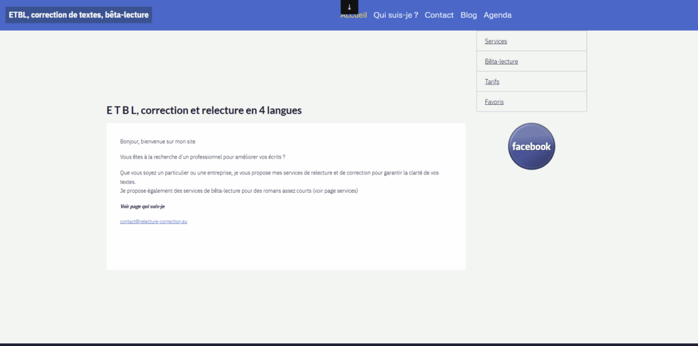
Task: View the Tarifs page from the sidebar
Action: (492, 82)
